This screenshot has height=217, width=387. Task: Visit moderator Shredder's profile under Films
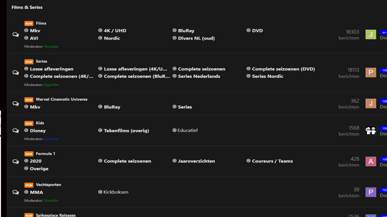[x=51, y=47]
